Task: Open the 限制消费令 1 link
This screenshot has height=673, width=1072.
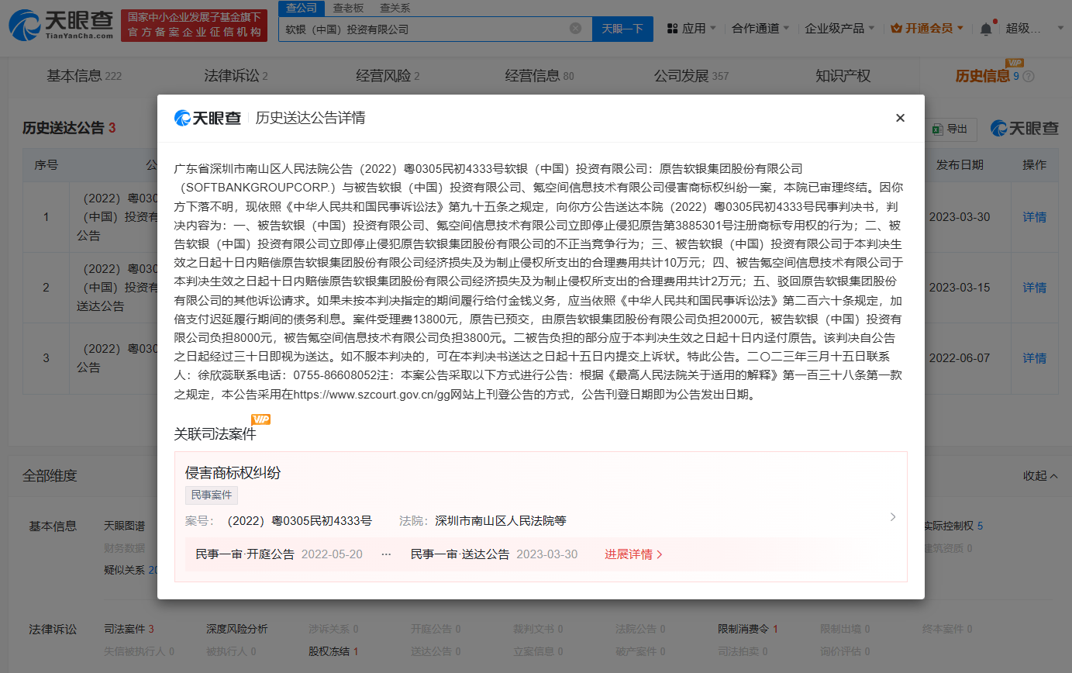Action: 748,629
